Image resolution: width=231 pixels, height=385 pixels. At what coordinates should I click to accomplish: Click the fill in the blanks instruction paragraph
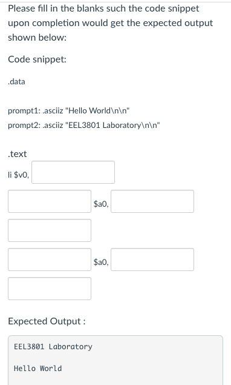pos(111,23)
